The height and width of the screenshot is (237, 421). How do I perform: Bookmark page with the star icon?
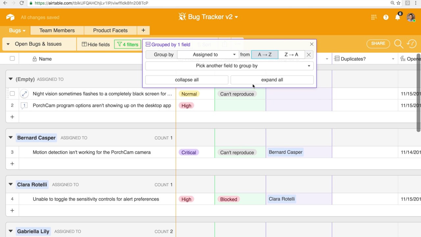pos(399,3)
